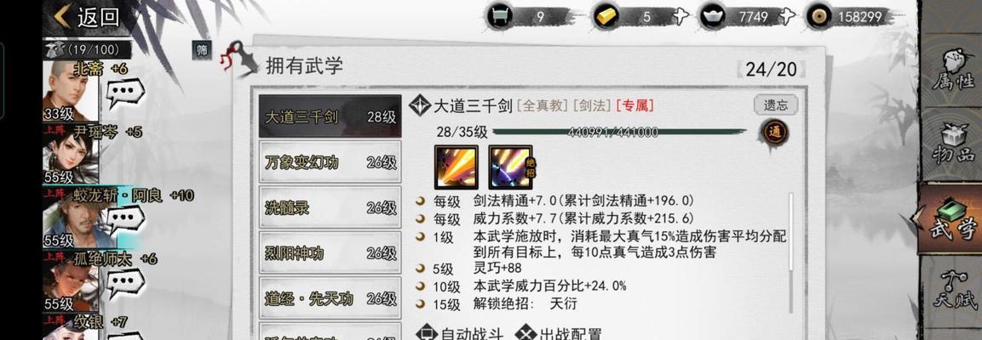The height and width of the screenshot is (340, 982).
Task: Open the first skill icon of 大道三千剑
Action: pos(456,167)
